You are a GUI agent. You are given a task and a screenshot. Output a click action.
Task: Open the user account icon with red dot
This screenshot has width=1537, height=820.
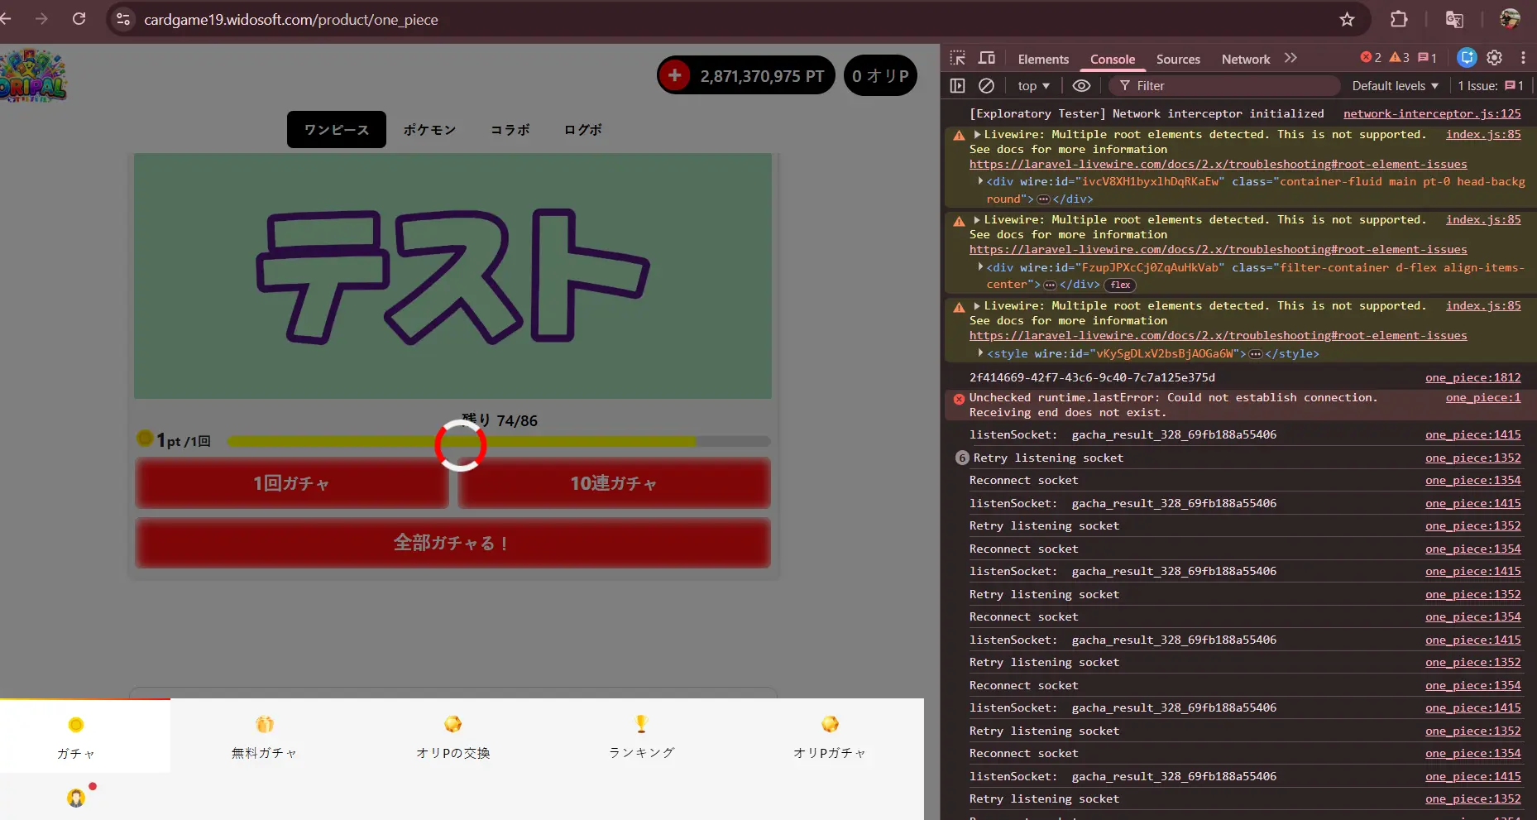pyautogui.click(x=76, y=798)
